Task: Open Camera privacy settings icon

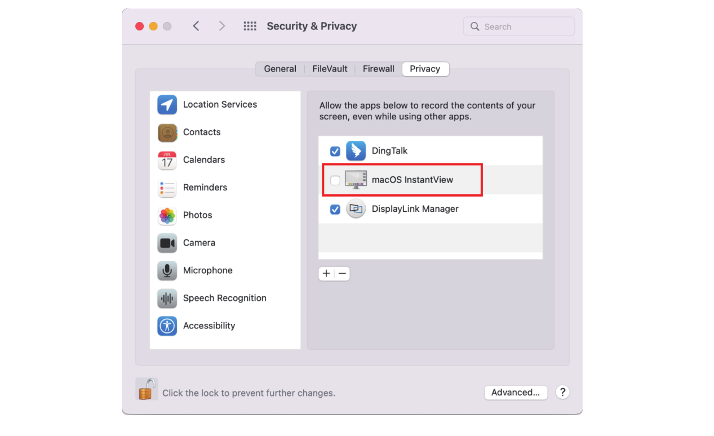Action: 167,243
